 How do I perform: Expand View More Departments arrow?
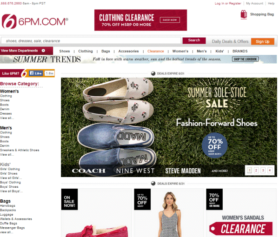pyautogui.click(x=43, y=51)
